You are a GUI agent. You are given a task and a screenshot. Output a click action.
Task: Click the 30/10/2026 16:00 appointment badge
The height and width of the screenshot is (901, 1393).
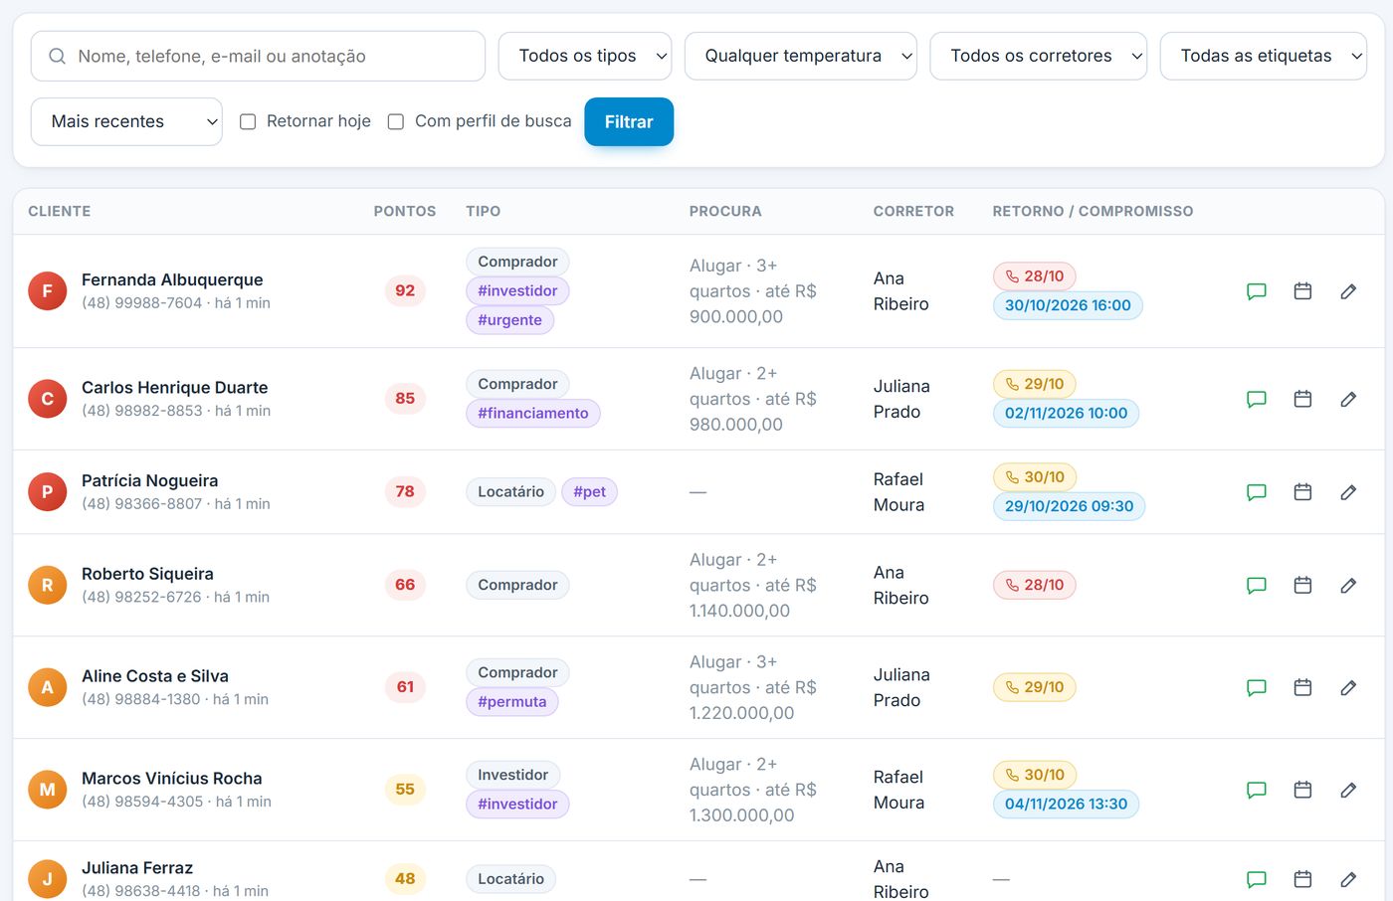[1068, 305]
